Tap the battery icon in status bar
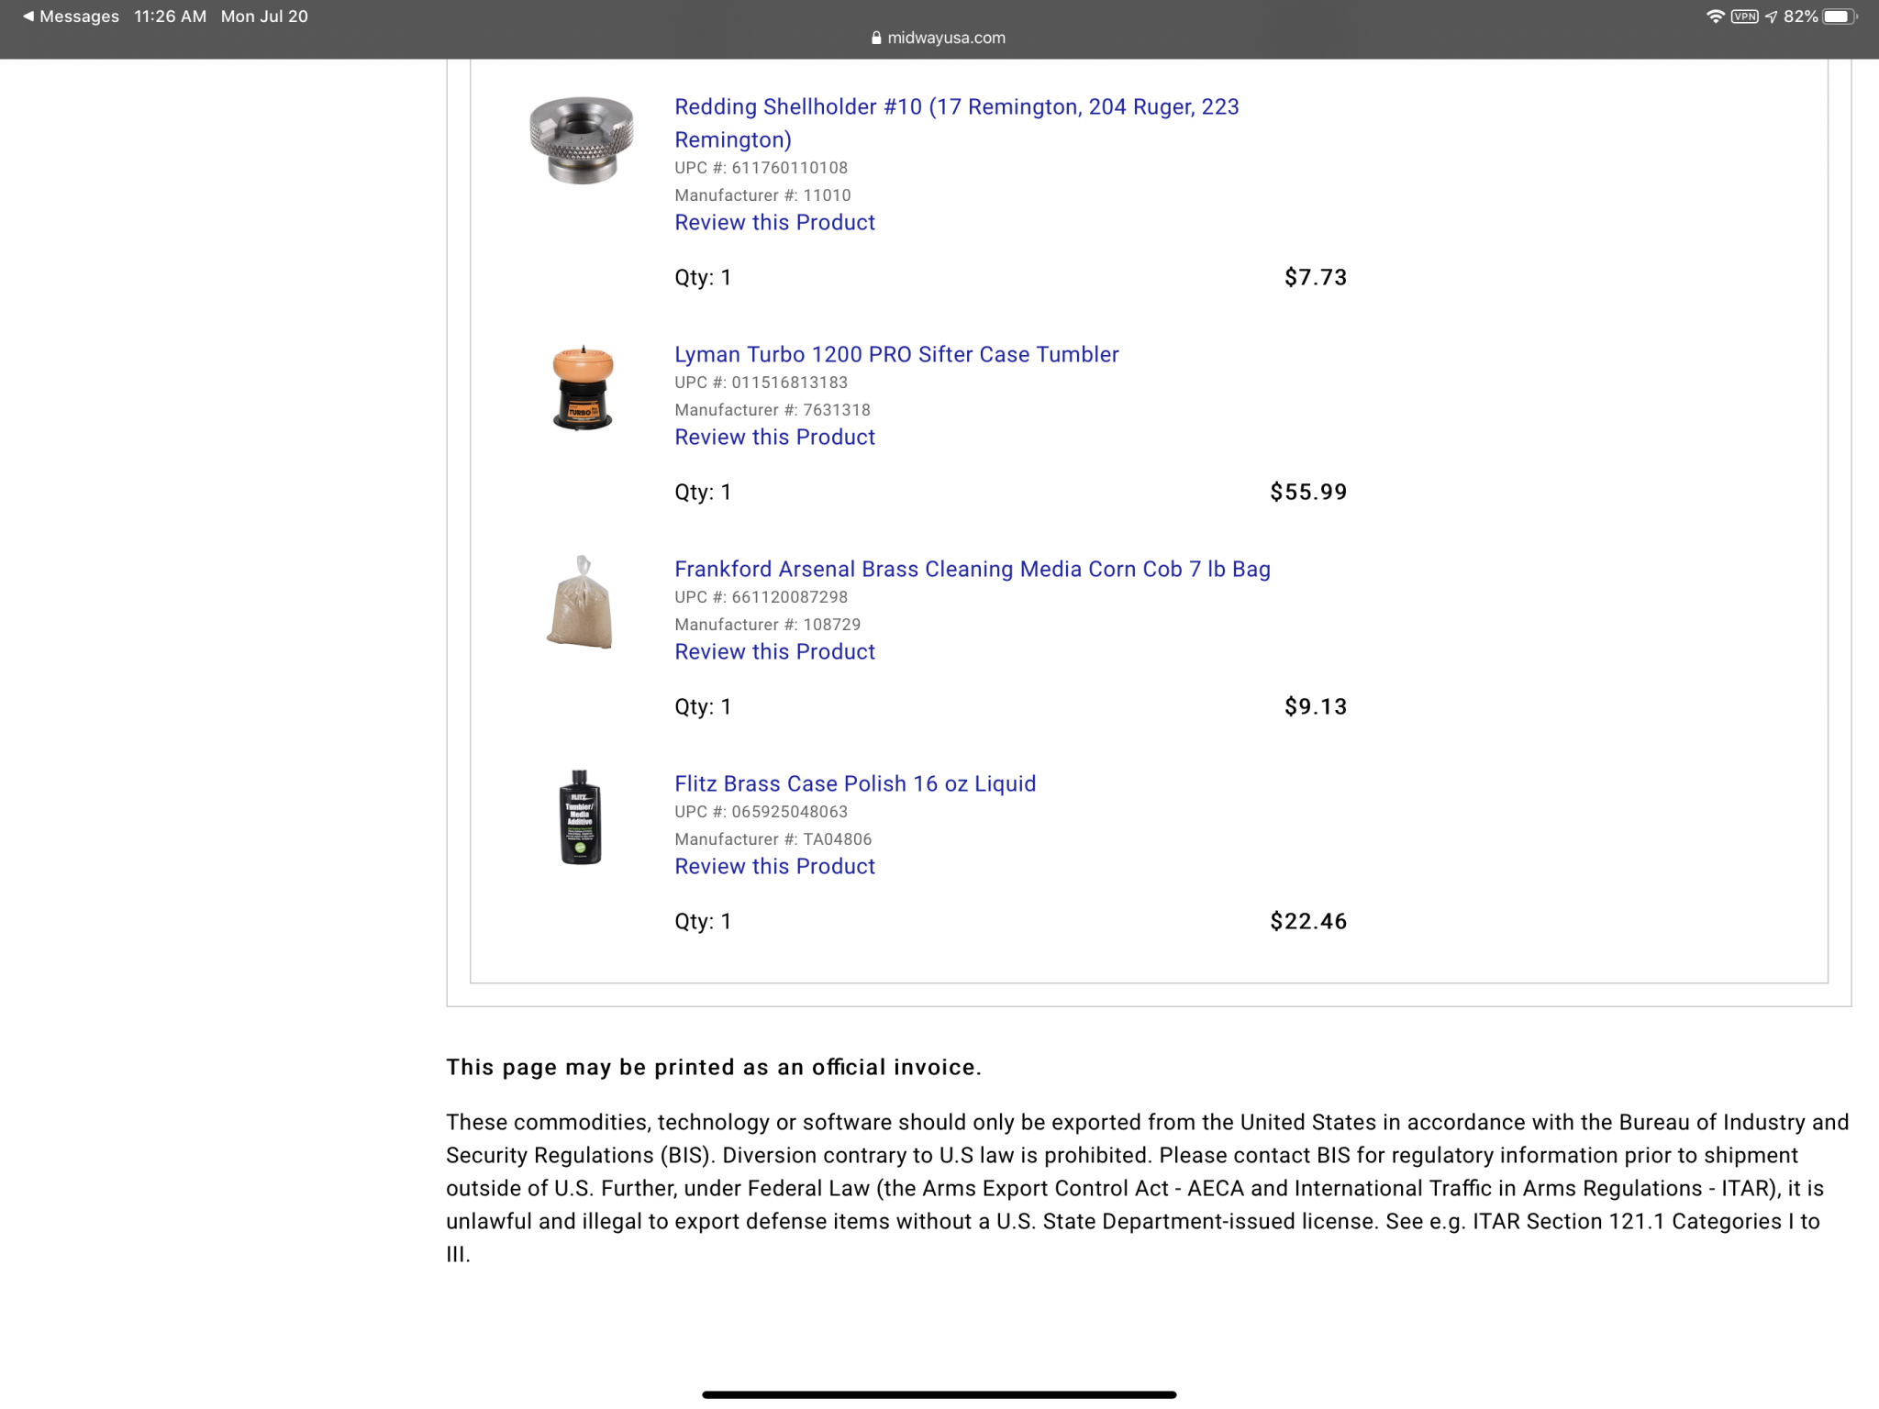Screen dimensions: 1879x1409 coord(1840,17)
